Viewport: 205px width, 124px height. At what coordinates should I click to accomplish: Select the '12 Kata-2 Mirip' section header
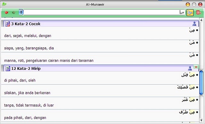click(x=101, y=68)
